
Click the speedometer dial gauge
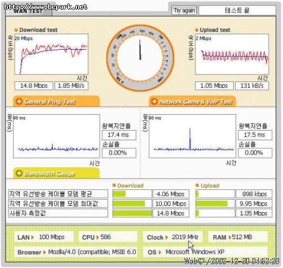(140, 58)
